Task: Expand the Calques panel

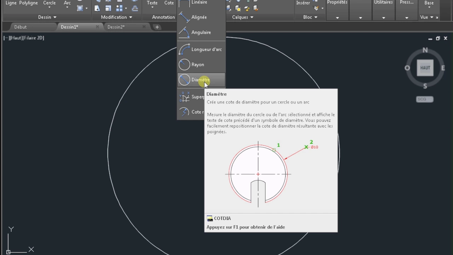Action: pyautogui.click(x=243, y=17)
